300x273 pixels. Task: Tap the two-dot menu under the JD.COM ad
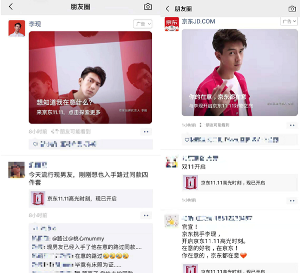click(292, 125)
